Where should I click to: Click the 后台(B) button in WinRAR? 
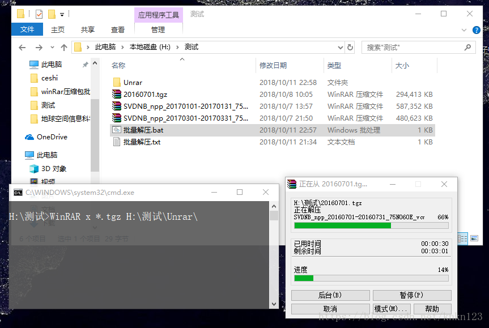click(330, 295)
